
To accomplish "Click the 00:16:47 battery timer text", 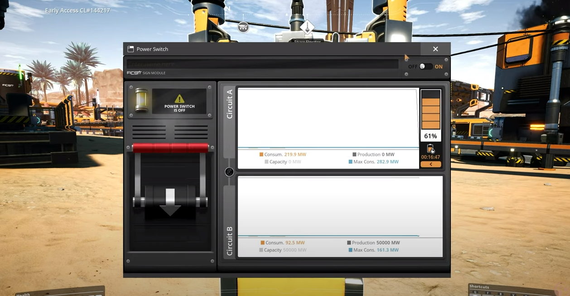I will pyautogui.click(x=430, y=157).
